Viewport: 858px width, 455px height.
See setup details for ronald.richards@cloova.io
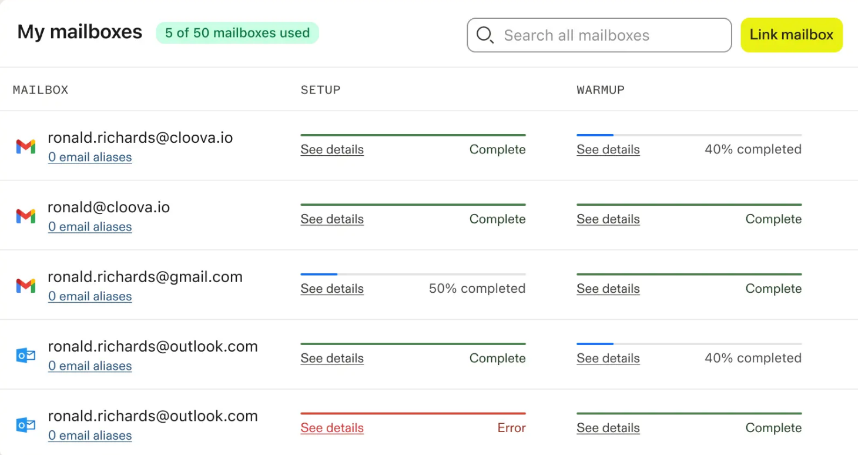[332, 149]
